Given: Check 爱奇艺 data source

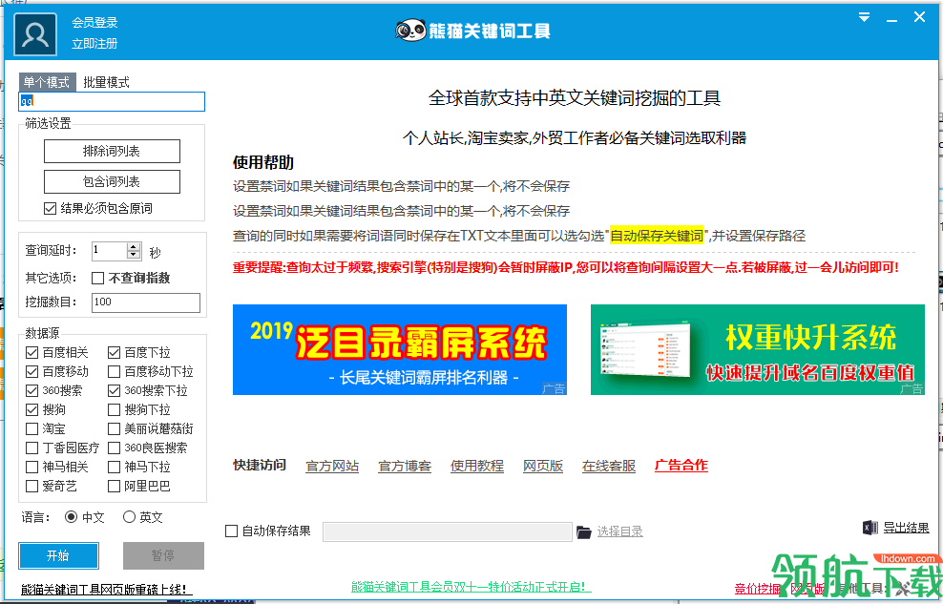Looking at the screenshot, I should (x=32, y=487).
